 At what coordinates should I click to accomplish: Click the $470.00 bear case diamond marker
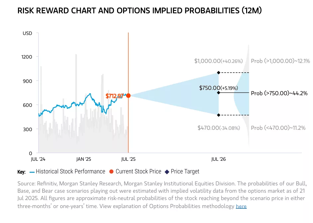pos(219,115)
